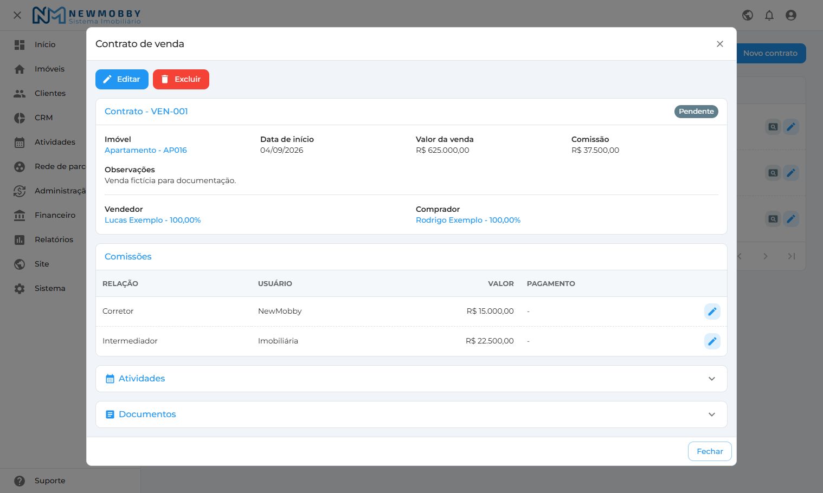Viewport: 823px width, 493px height.
Task: Click the R$ 625.000,00 sale value
Action: click(x=442, y=150)
